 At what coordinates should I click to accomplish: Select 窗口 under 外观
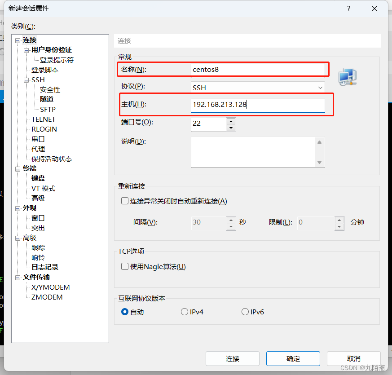click(x=38, y=218)
